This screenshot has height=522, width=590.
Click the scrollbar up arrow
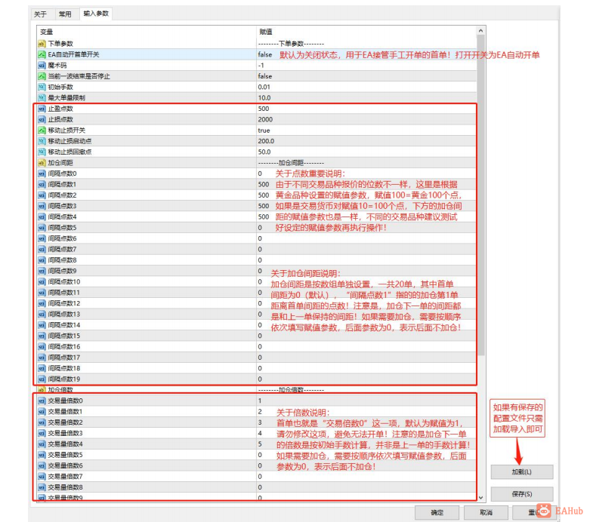click(480, 30)
